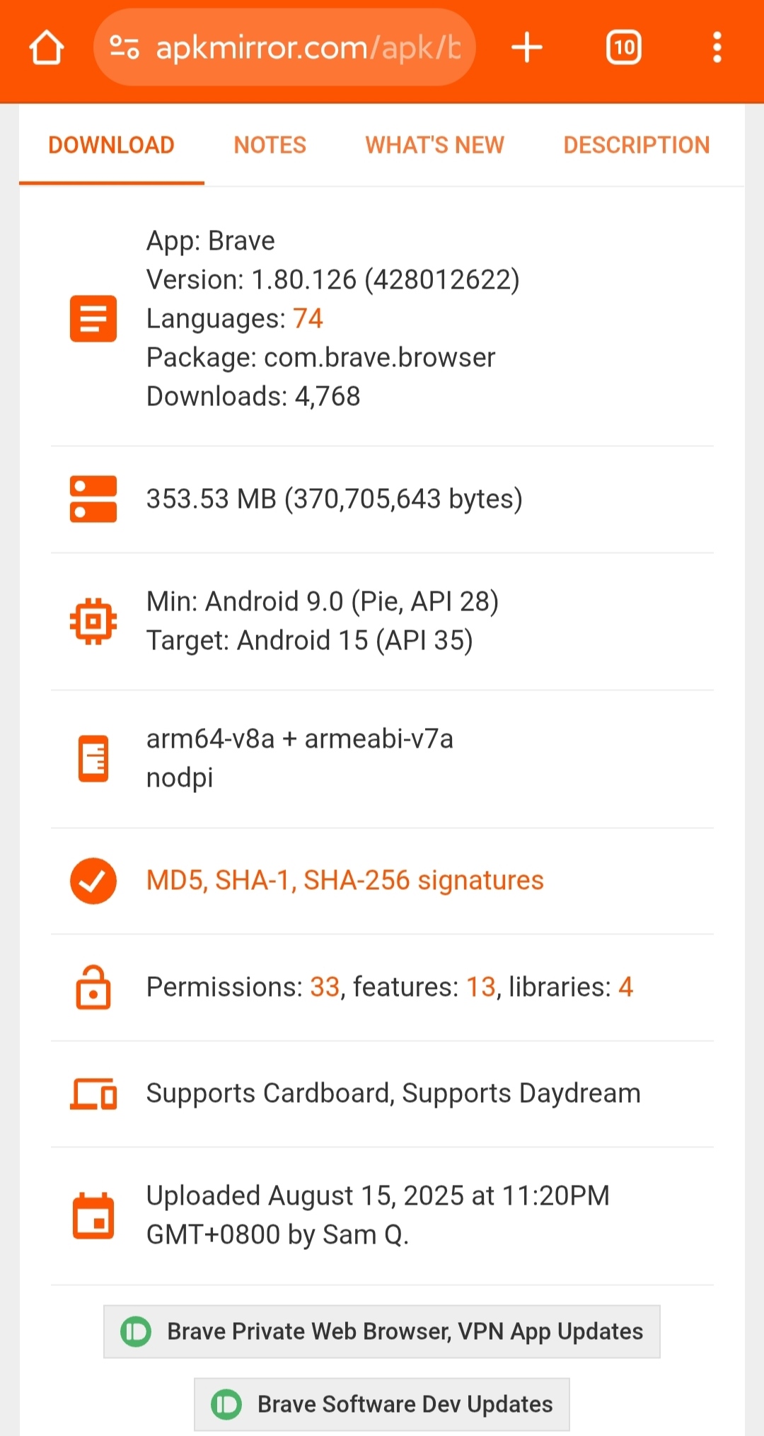Switch to the NOTES tab
This screenshot has height=1436, width=764.
(270, 145)
